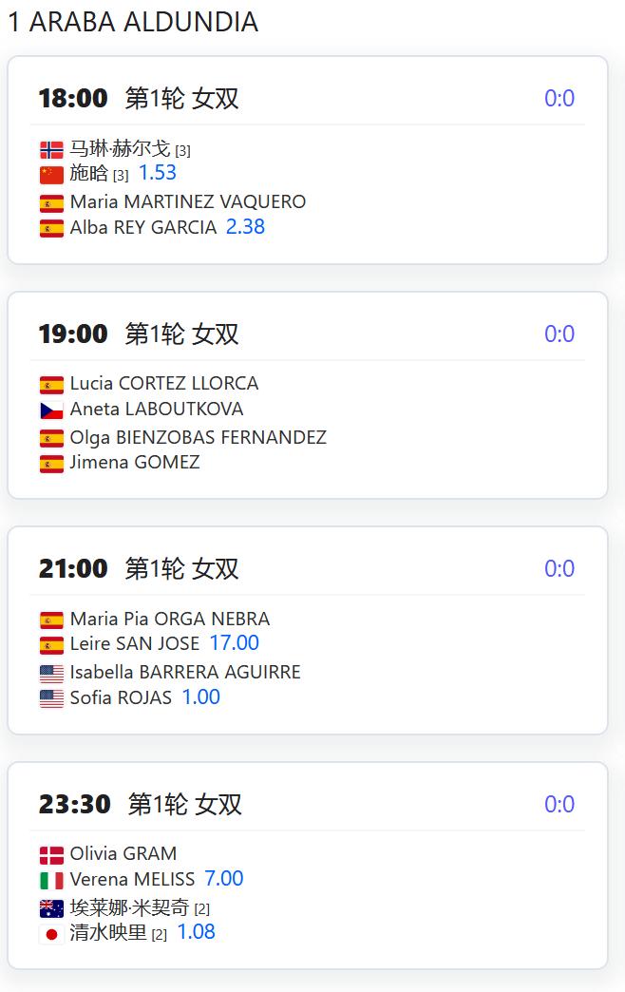625x992 pixels.
Task: Select odds 1.08 for 清水映里
Action: pos(196,931)
